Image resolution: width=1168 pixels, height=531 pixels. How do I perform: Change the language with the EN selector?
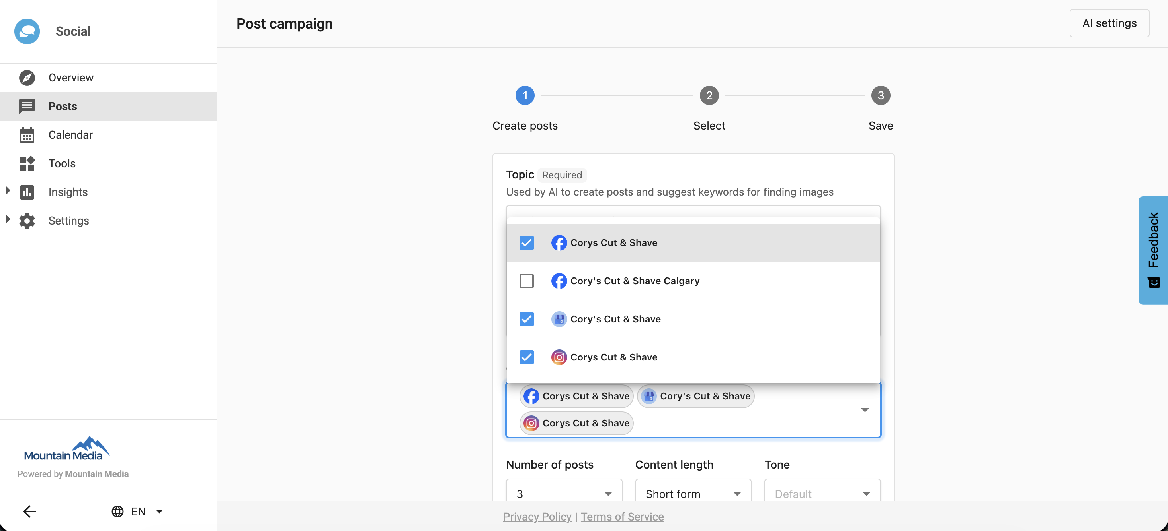pyautogui.click(x=137, y=511)
